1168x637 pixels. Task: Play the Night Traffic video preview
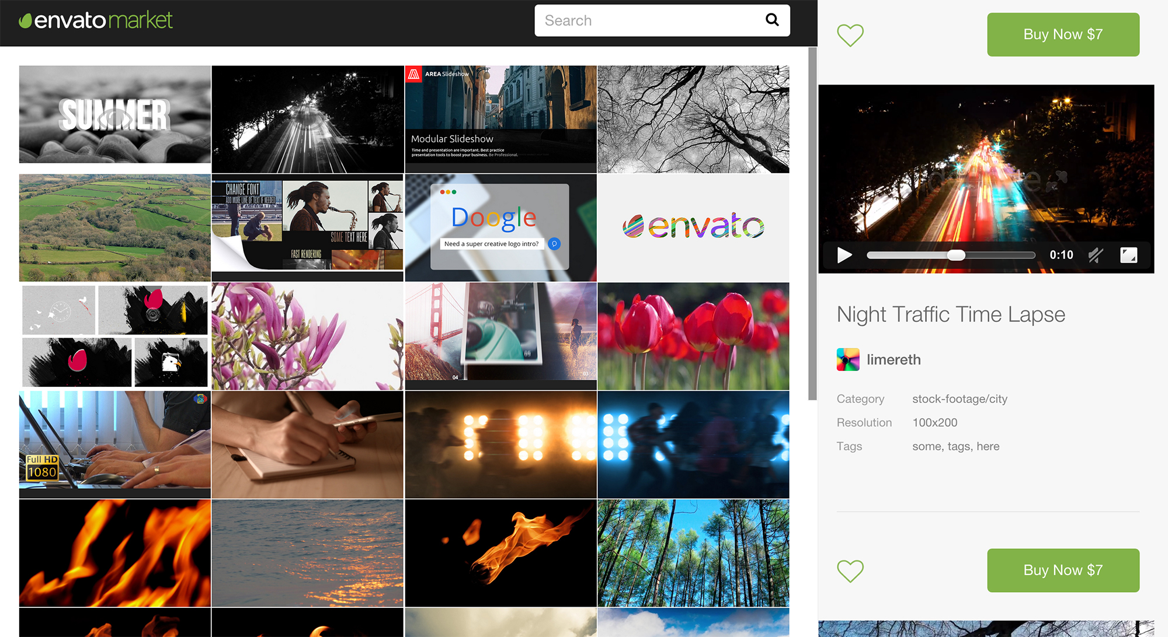tap(844, 255)
